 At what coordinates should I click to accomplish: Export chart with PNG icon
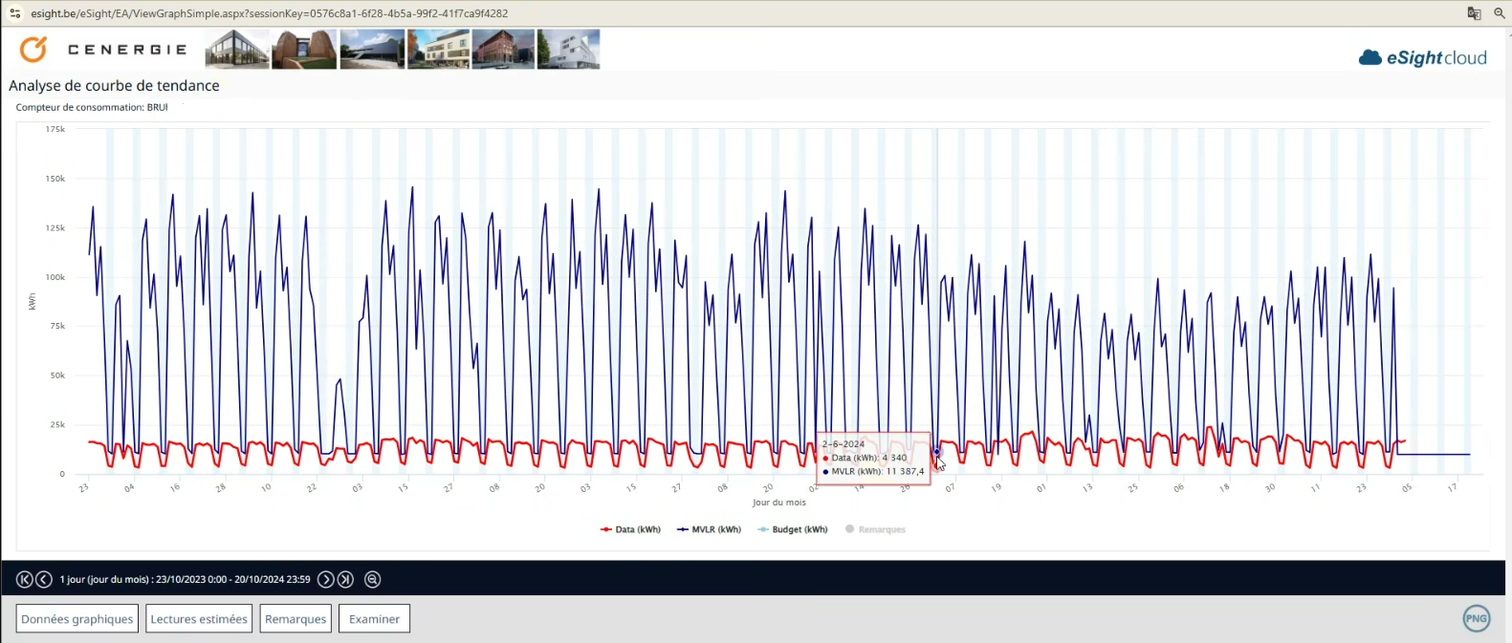[x=1477, y=618]
